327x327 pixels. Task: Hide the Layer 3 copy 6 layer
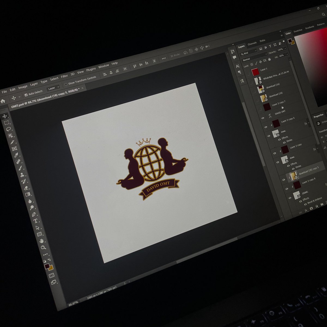[266, 127]
